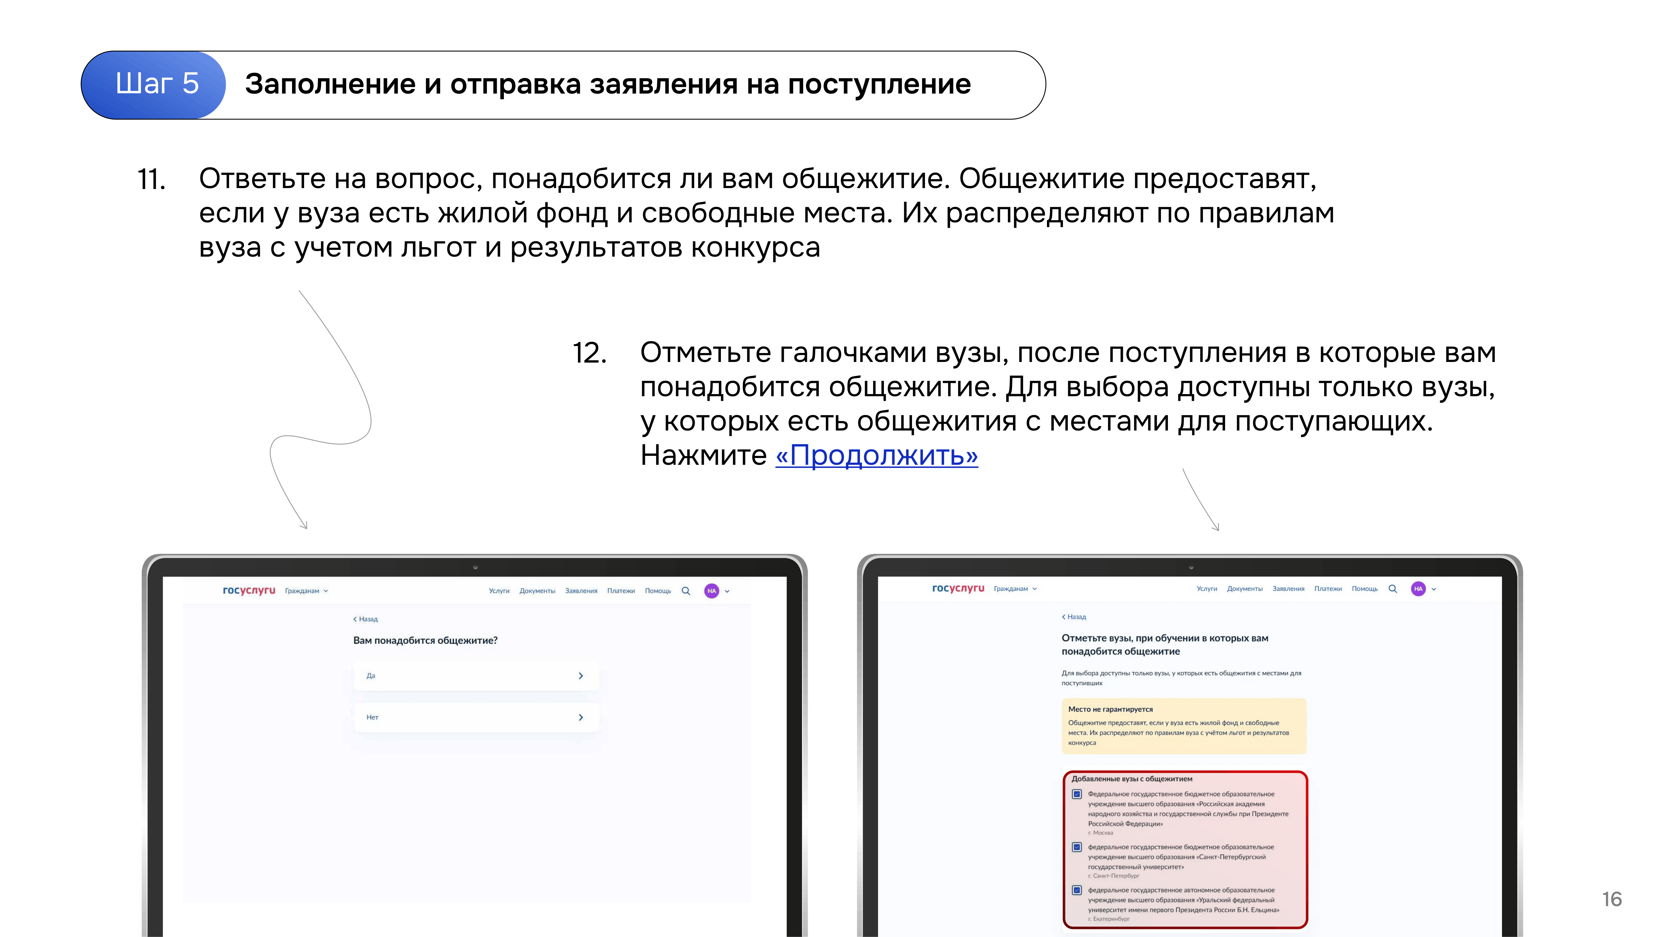
Task: Open Документы menu in left laptop
Action: click(x=537, y=591)
